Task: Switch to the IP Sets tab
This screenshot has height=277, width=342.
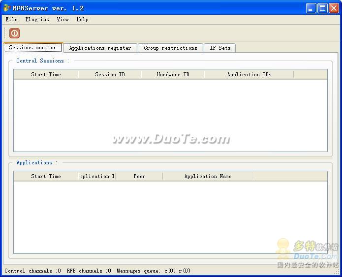Action: [x=220, y=48]
